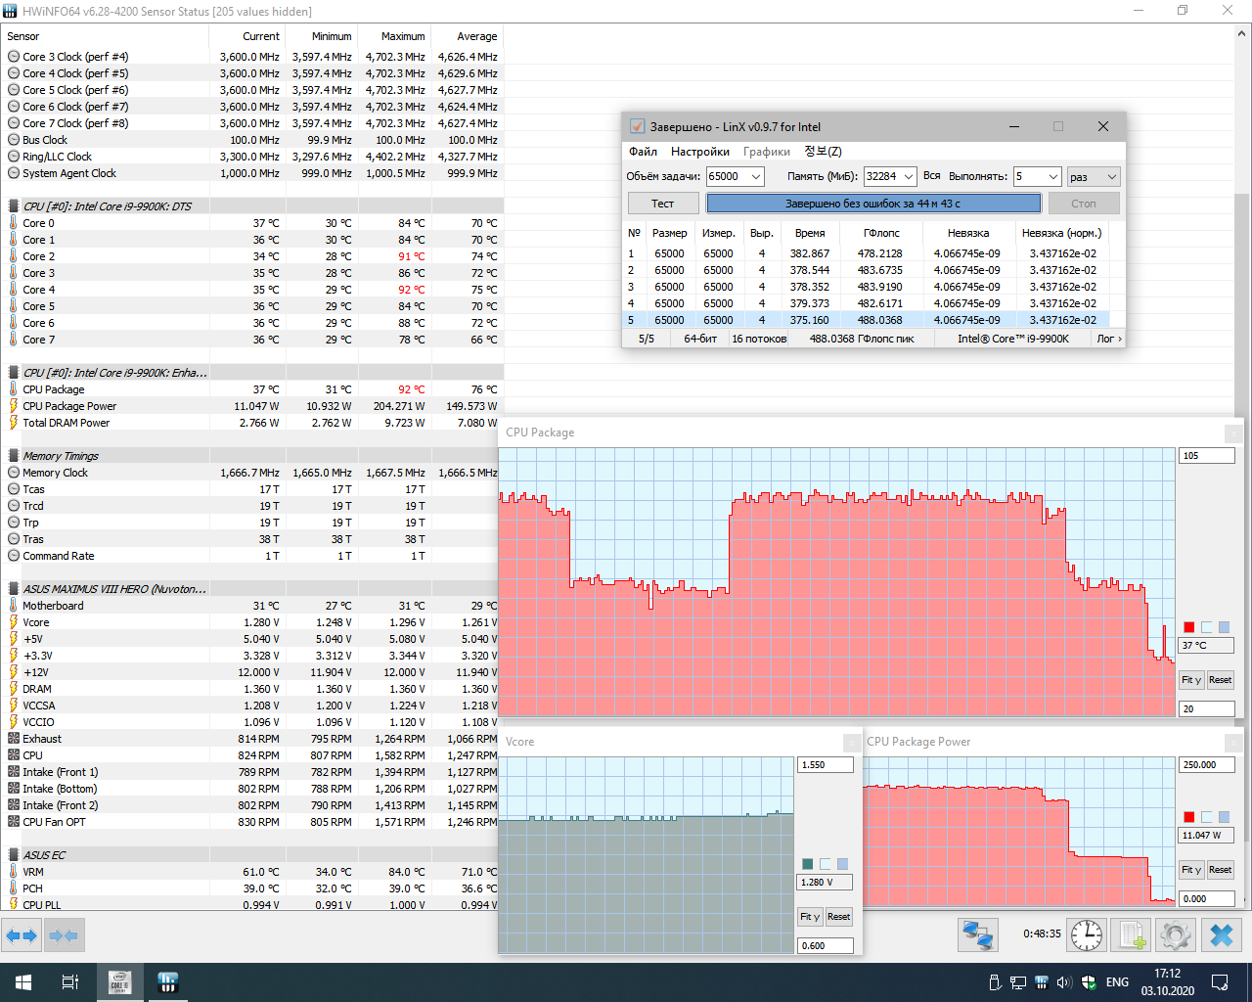Click the thermometer icon beside Motherboard
This screenshot has height=1002, width=1252.
tap(14, 606)
